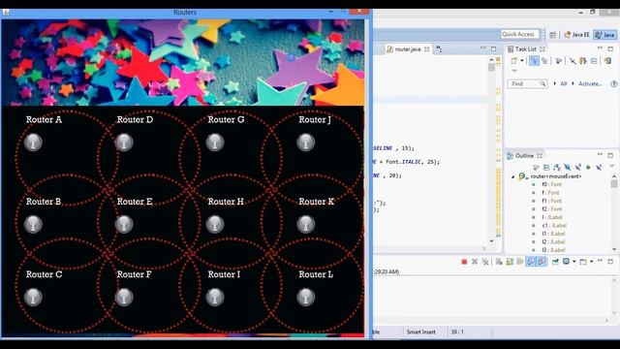This screenshot has height=349, width=620.
Task: Toggle Focus on Workweek in Task List
Action: (x=558, y=60)
